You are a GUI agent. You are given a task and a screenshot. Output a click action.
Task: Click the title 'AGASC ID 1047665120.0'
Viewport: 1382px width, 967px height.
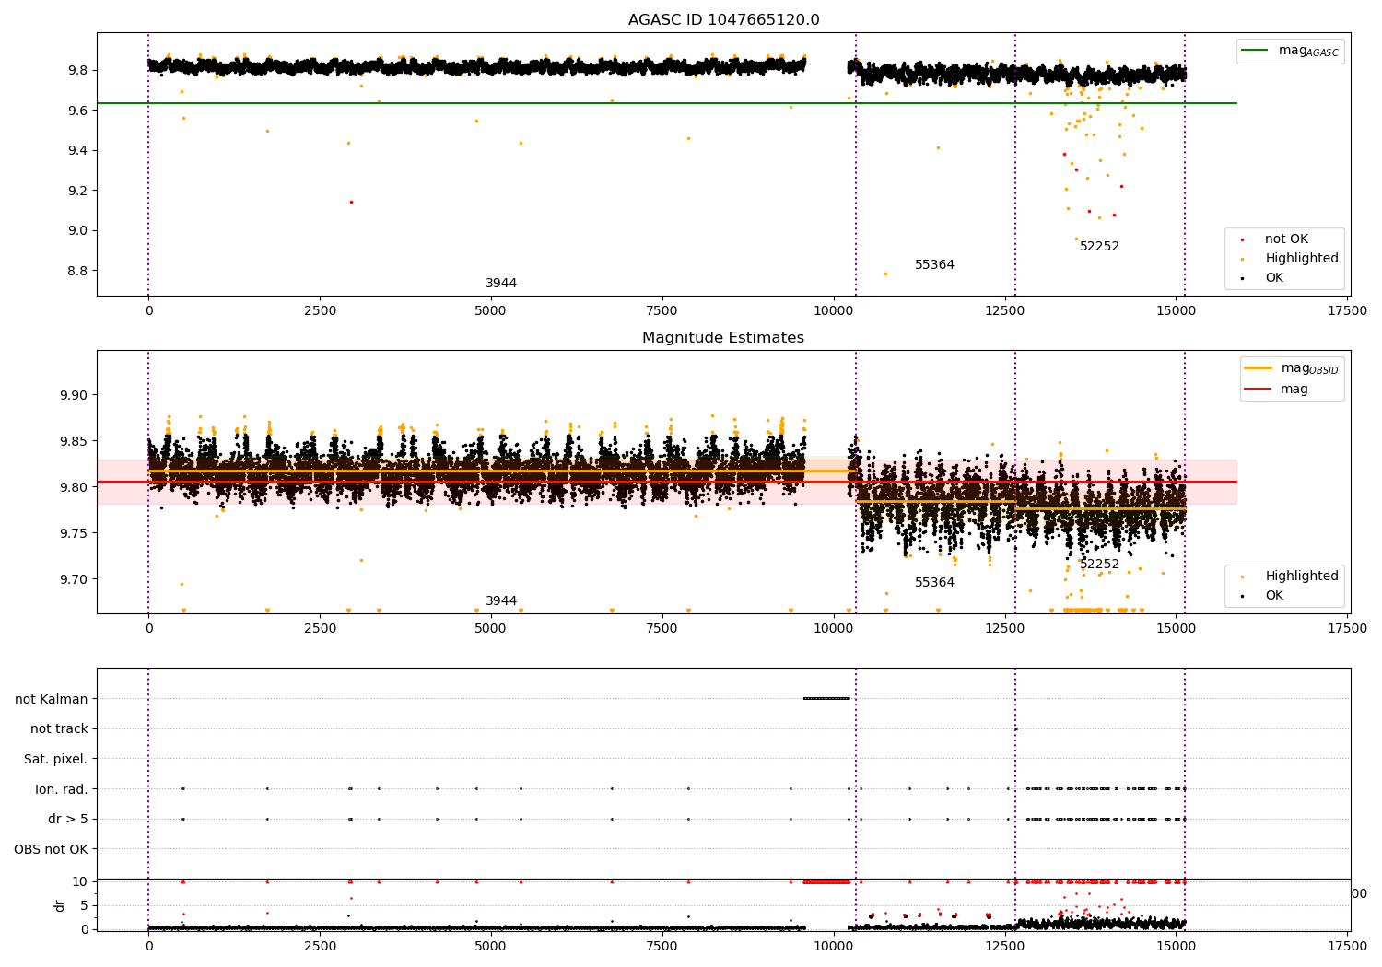point(723,20)
